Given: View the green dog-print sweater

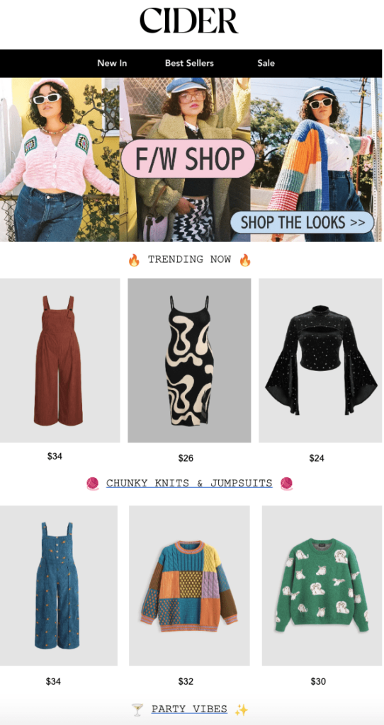Looking at the screenshot, I should point(322,586).
